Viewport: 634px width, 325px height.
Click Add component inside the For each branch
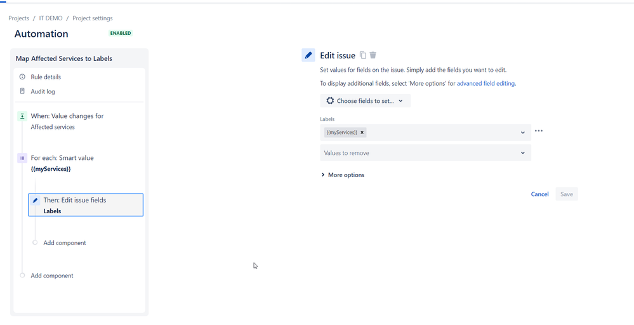65,243
